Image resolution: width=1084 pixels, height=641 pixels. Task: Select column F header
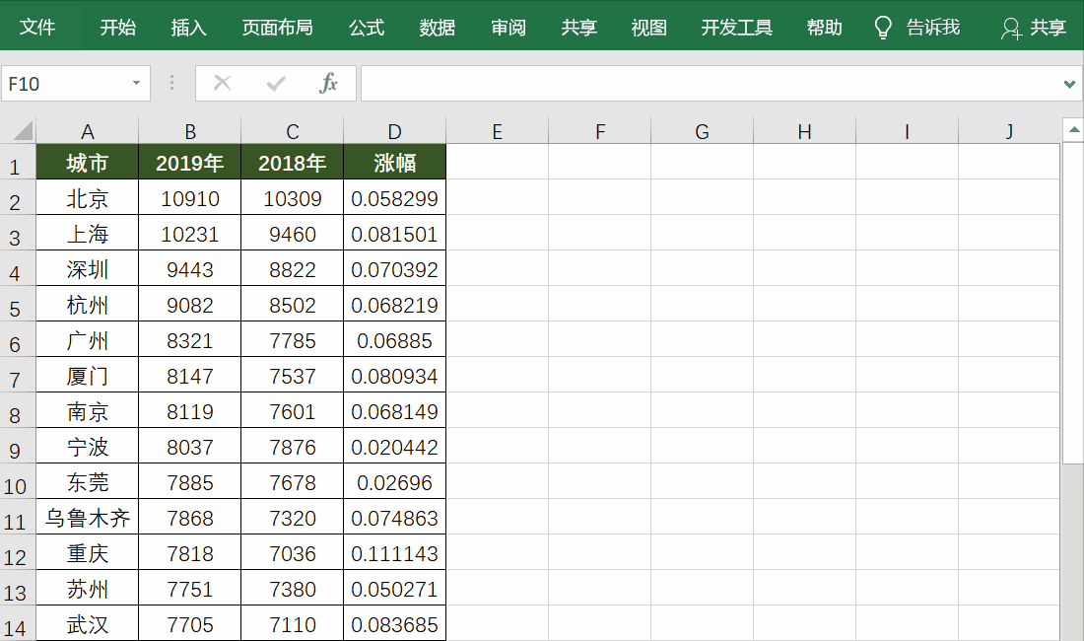pos(599,131)
